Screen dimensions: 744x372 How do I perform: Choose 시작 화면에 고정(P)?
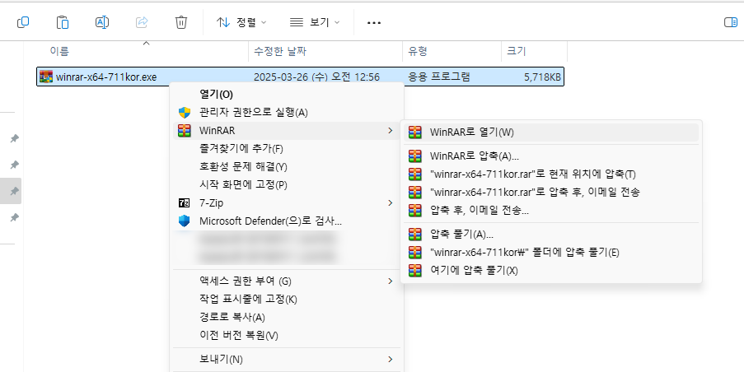pyautogui.click(x=288, y=185)
